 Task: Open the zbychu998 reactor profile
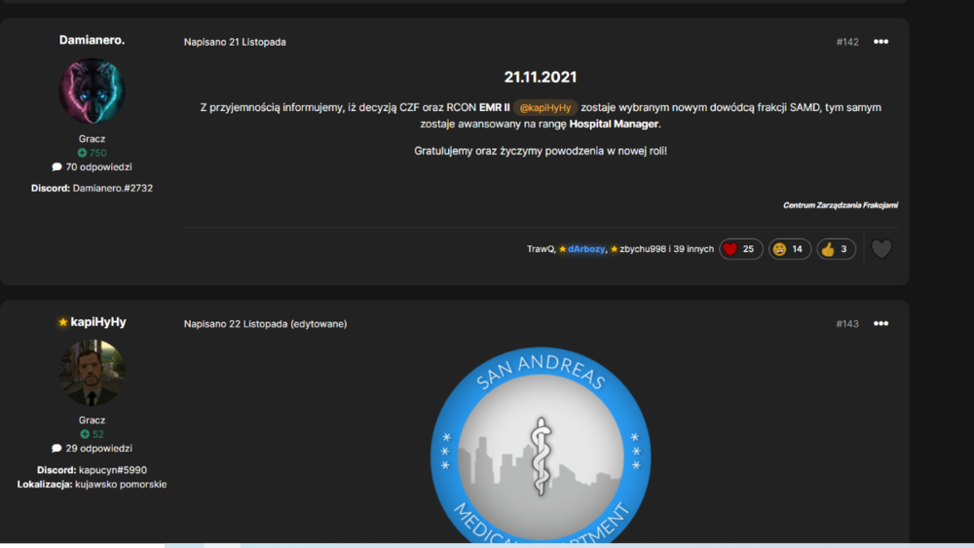click(642, 249)
